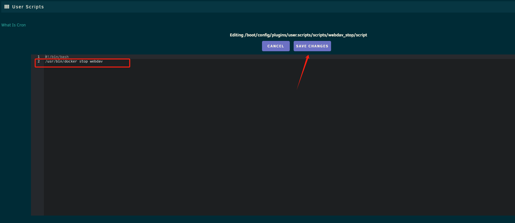Click "bash" in the shebang line
The height and width of the screenshot is (223, 515).
[x=64, y=57]
